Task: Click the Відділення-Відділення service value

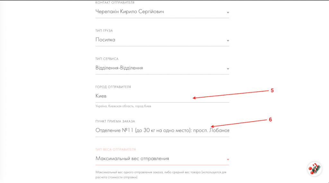Action: pos(119,68)
